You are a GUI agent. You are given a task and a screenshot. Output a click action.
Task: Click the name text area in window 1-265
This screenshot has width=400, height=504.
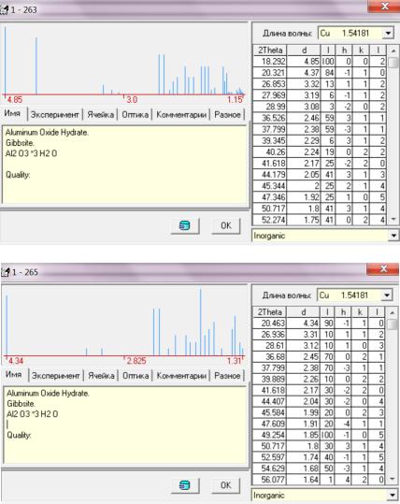pyautogui.click(x=125, y=425)
